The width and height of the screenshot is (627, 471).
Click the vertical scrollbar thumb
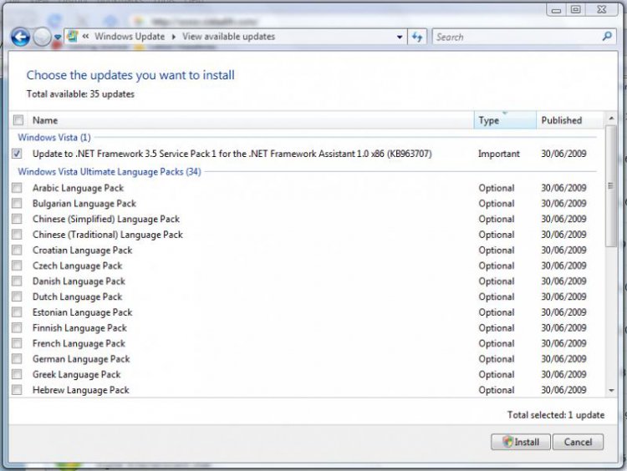[x=611, y=185]
